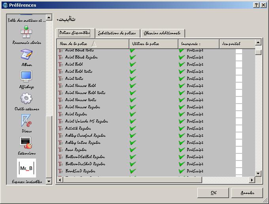Screen dimensions: 269x204
Task: Toggle Utiliser la police for Arial Italic
Action: point(133,78)
